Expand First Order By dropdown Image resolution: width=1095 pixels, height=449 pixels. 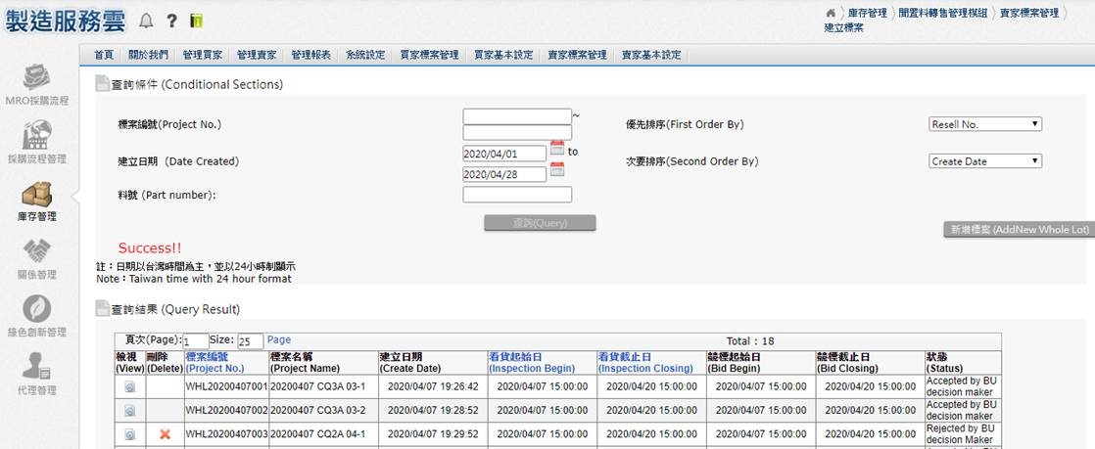984,124
